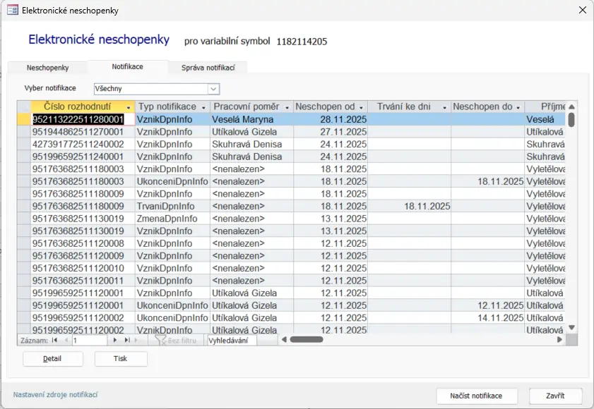This screenshot has height=409, width=594.
Task: Click the Access form icon in title bar
Action: (12, 11)
